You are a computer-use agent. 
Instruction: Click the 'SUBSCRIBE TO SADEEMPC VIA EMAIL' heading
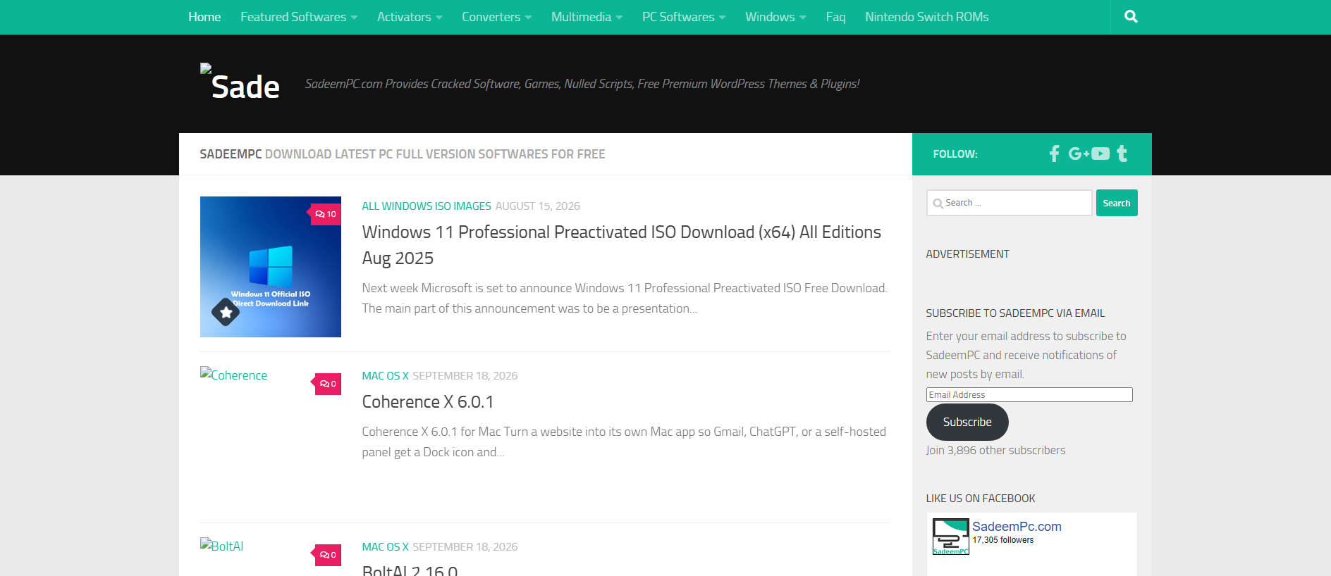1015,313
